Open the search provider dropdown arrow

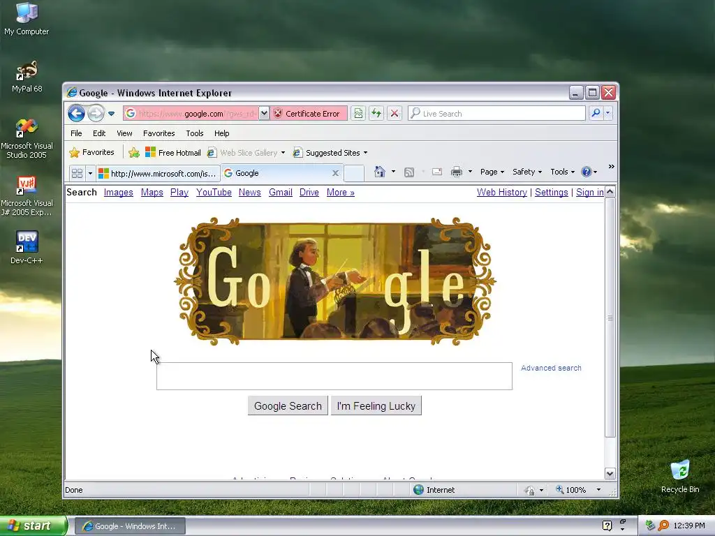click(x=608, y=113)
